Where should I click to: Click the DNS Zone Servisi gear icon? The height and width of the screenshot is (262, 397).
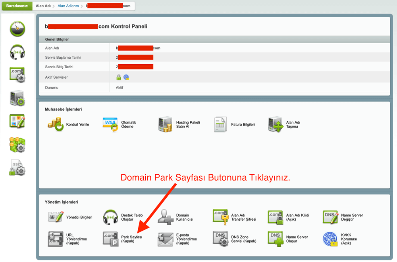coord(221,239)
